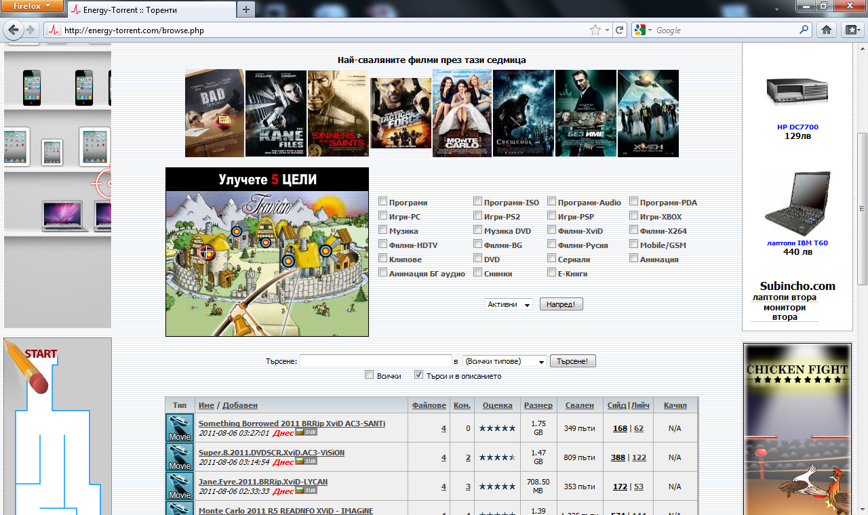This screenshot has height=515, width=868.
Task: Select the Сериали checkbox
Action: pyautogui.click(x=552, y=258)
